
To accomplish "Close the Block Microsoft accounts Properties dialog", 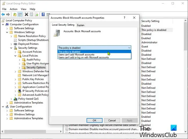I will click(134, 18).
